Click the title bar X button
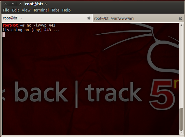The height and width of the screenshot is (137, 185). [21, 4]
